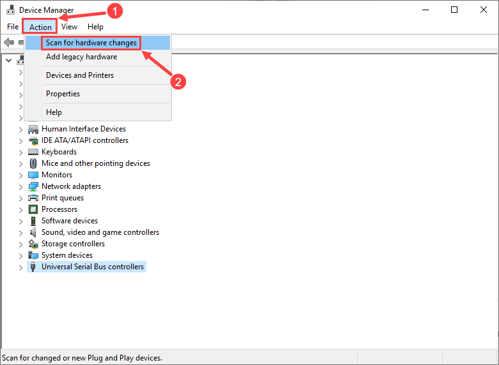Screen dimensions: 499x365
Task: Click the Human Interface Devices icon
Action: (33, 130)
